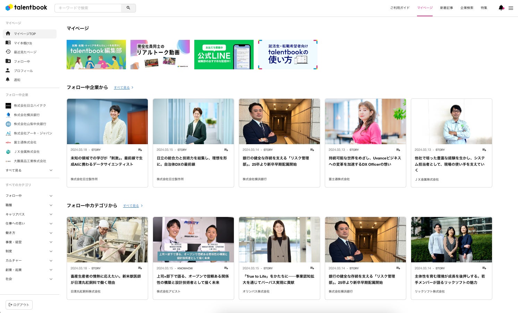Image resolution: width=518 pixels, height=313 pixels.
Task: Click 富士通株式会社 company logo
Action: point(8,142)
